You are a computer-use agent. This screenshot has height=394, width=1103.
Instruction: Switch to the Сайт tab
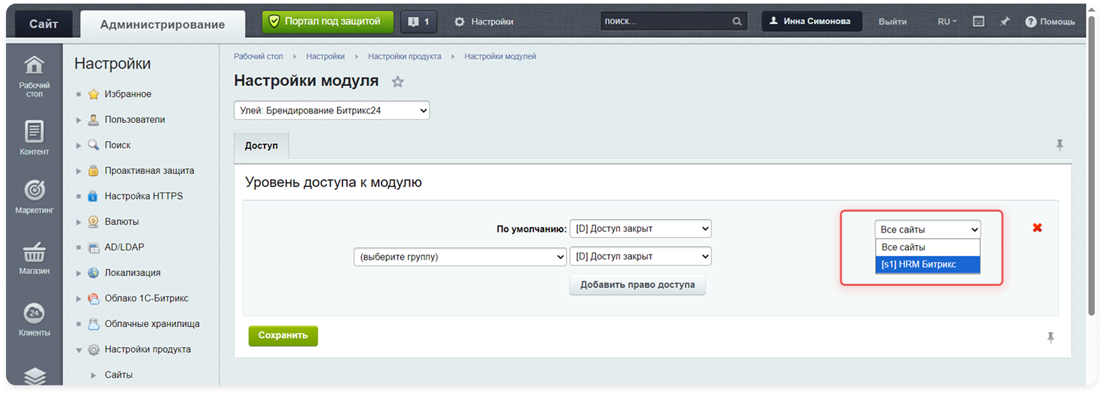click(43, 24)
